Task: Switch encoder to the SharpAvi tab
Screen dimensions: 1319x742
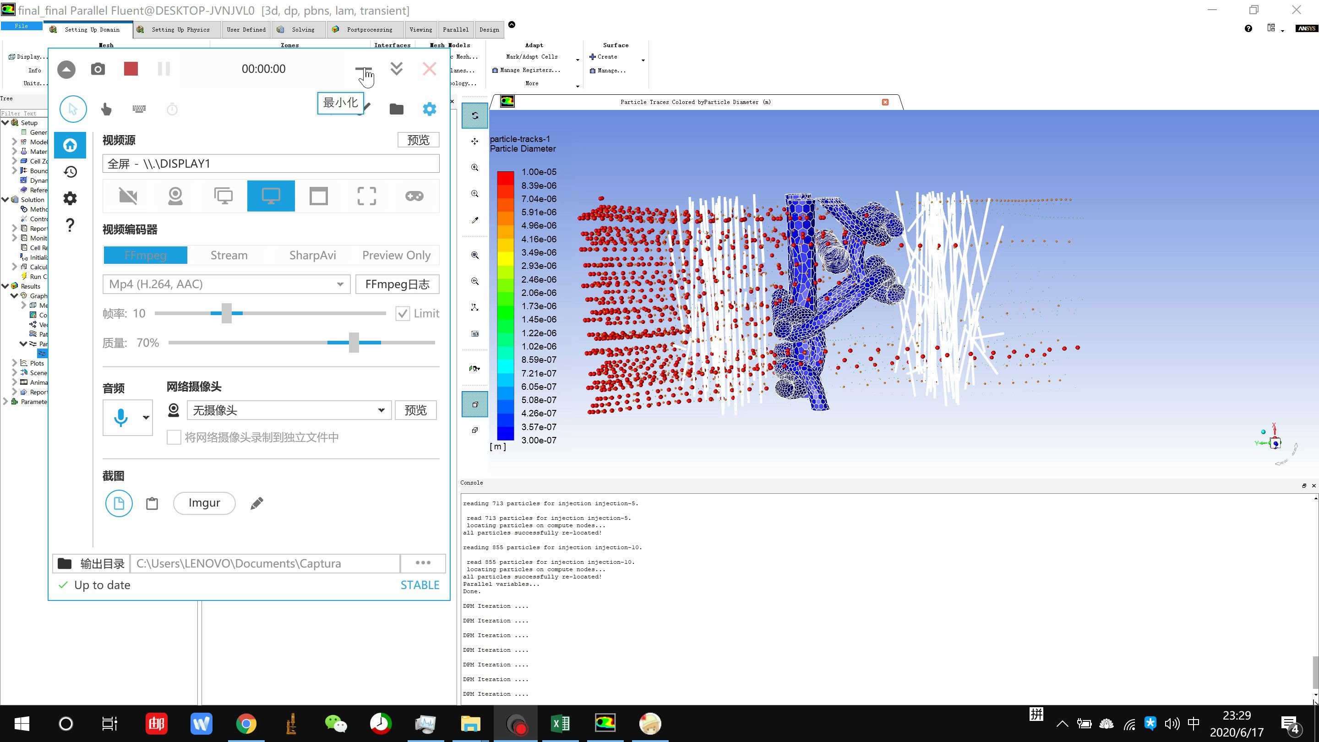Action: [312, 255]
